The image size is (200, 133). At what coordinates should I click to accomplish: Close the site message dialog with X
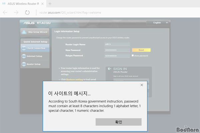coord(142,85)
